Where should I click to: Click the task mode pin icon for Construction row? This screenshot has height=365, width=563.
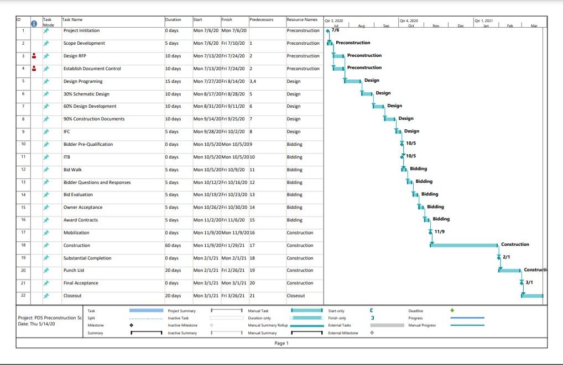[x=46, y=246]
